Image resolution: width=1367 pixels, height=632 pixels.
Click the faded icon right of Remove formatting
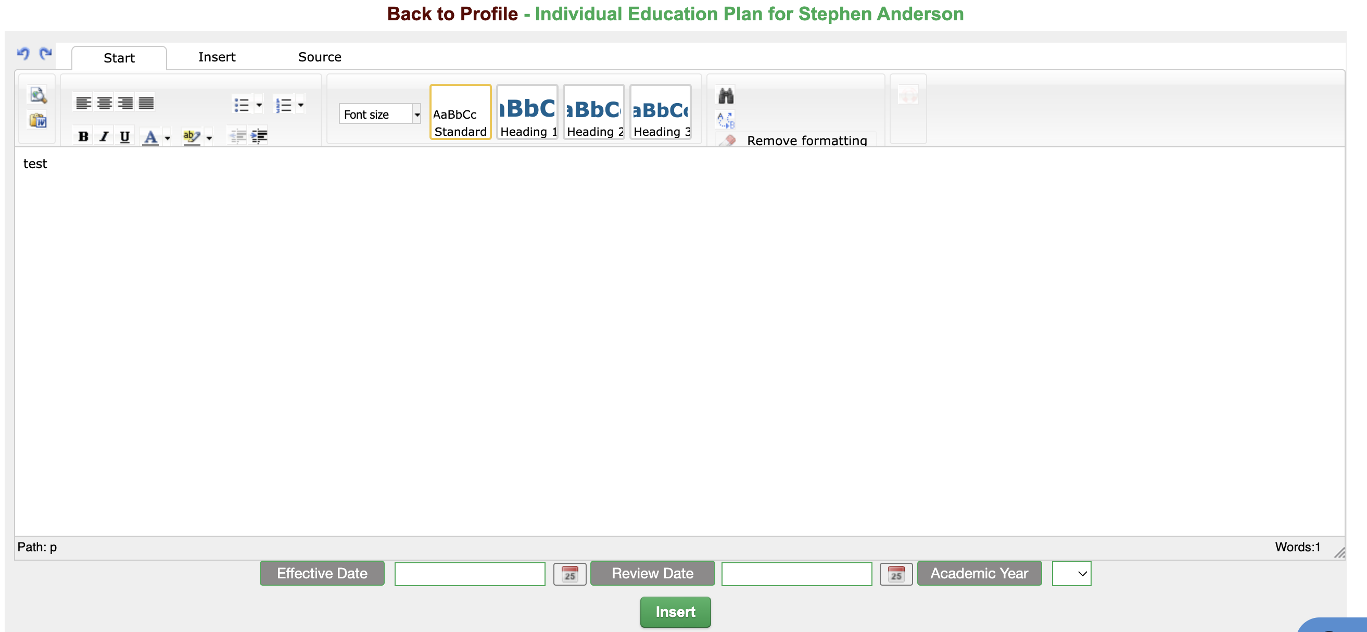point(908,95)
